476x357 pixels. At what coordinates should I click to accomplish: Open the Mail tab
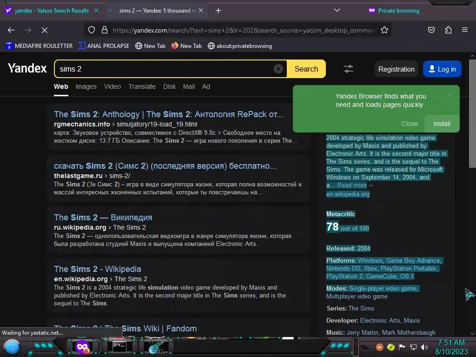[189, 86]
